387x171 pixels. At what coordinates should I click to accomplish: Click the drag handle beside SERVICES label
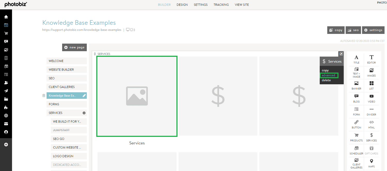tap(95, 54)
